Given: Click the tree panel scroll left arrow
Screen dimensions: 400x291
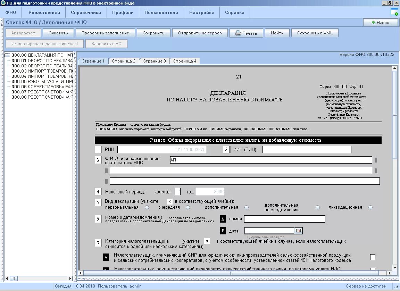Looking at the screenshot, I should tap(7, 278).
